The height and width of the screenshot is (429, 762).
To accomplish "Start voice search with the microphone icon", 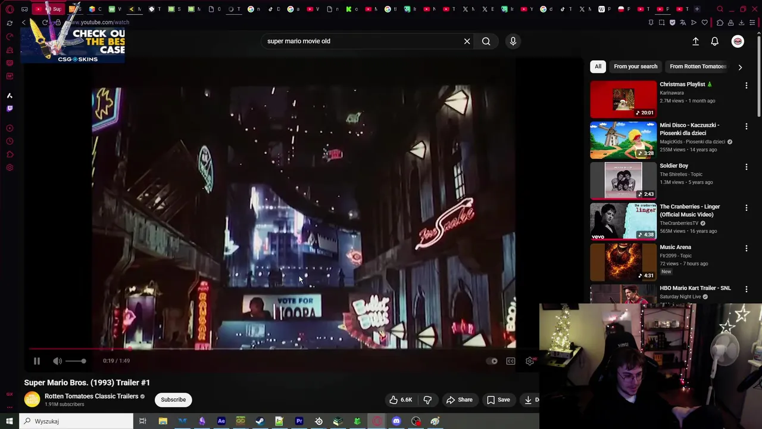I will (513, 41).
